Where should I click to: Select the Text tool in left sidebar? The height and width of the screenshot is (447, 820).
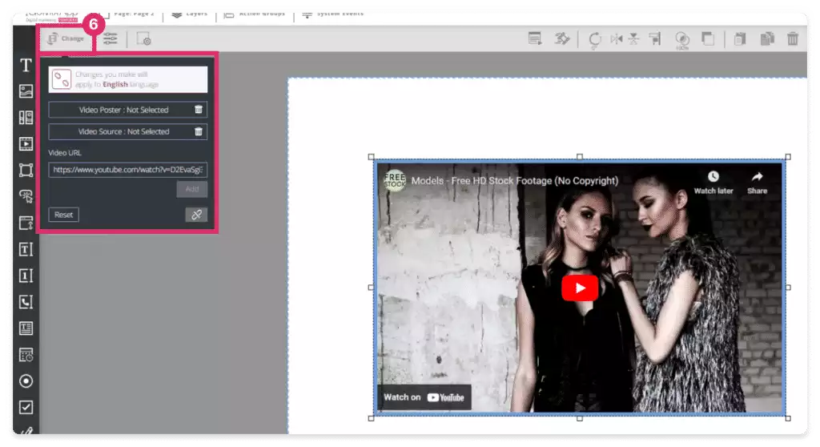click(26, 66)
